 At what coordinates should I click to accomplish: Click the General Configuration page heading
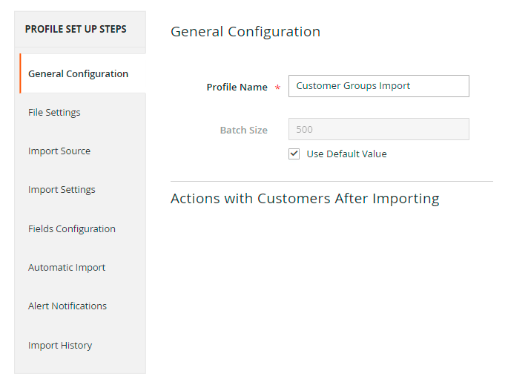point(245,32)
